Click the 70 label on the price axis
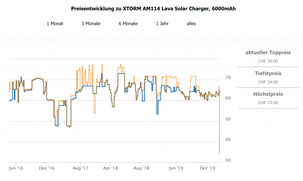 [228, 78]
